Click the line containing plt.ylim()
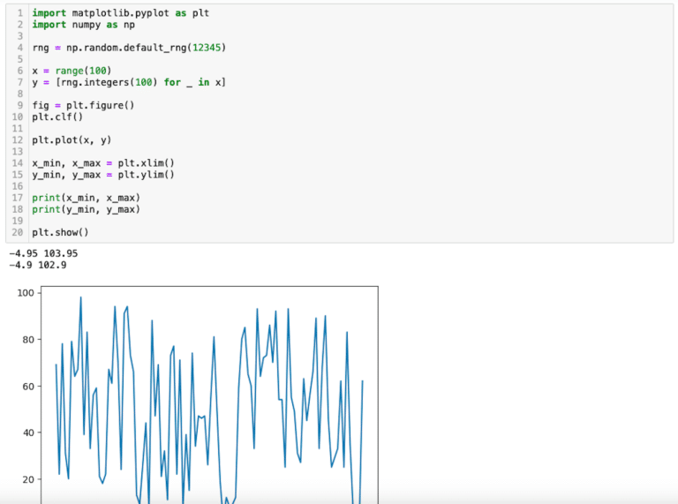This screenshot has width=678, height=504. click(103, 175)
